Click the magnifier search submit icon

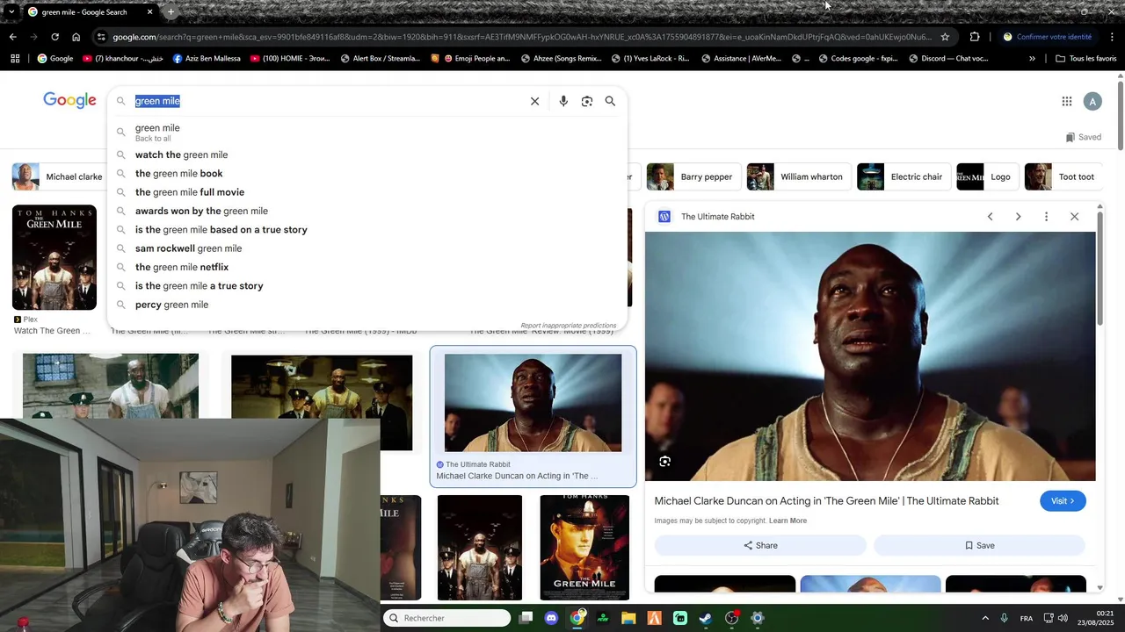pos(610,101)
